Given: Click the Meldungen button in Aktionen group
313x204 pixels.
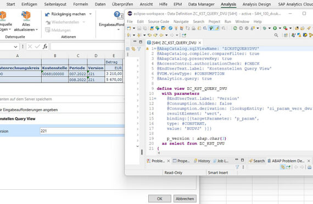Looking at the screenshot, I should point(58,30).
